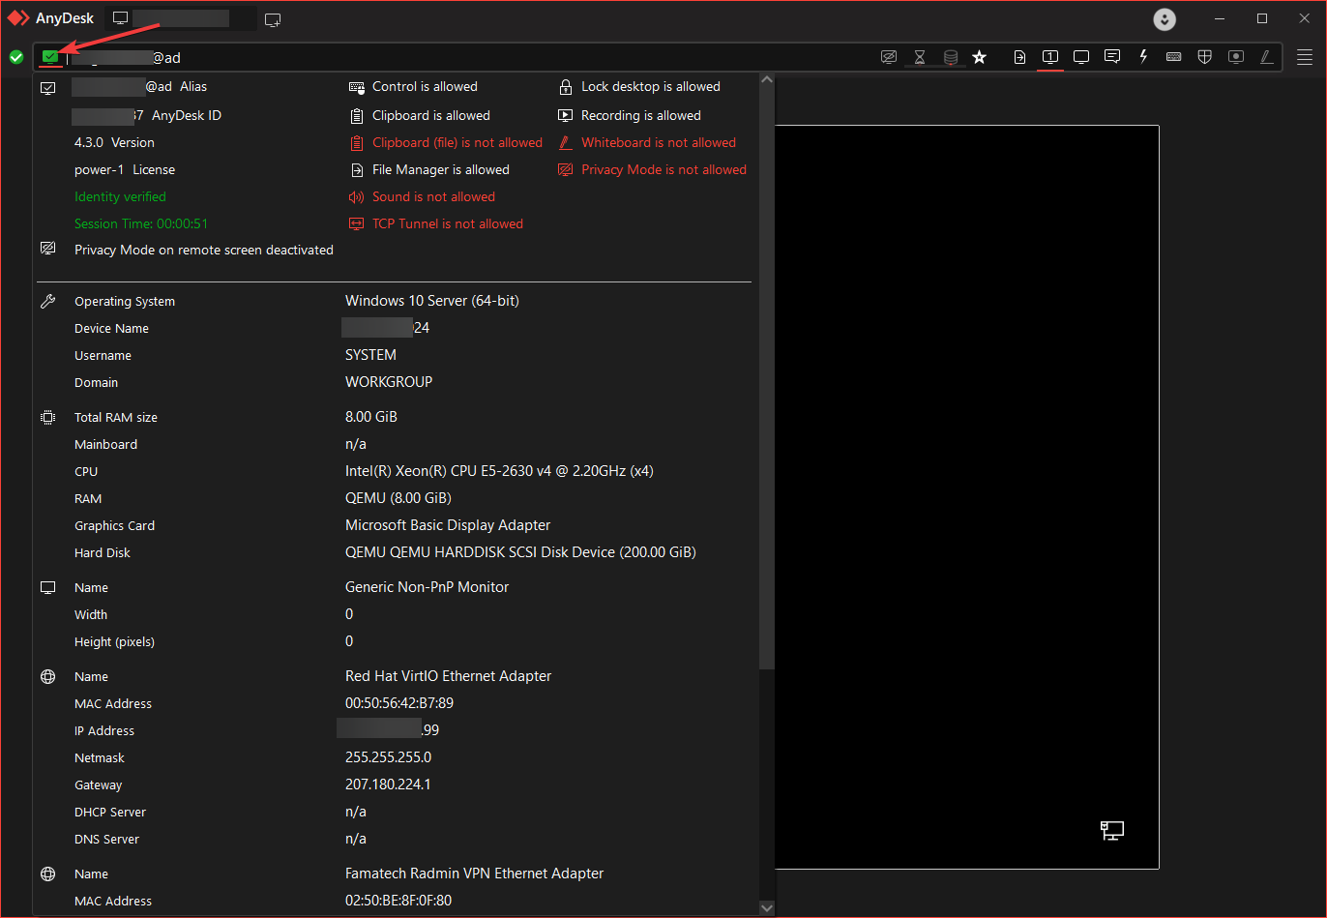
Task: Click the green session status monitor icon
Action: coord(50,57)
